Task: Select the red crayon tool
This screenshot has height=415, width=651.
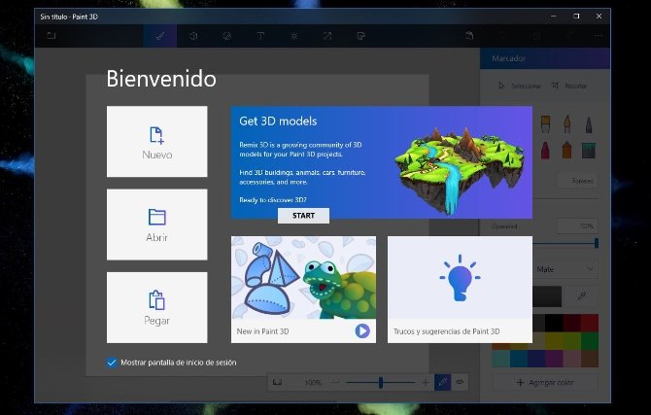Action: (545, 150)
